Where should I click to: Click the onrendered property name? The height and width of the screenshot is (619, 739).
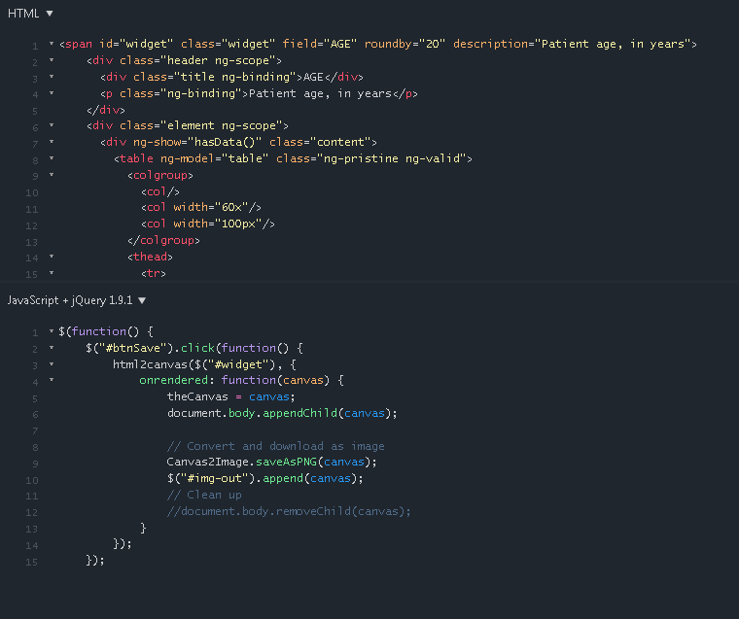173,380
